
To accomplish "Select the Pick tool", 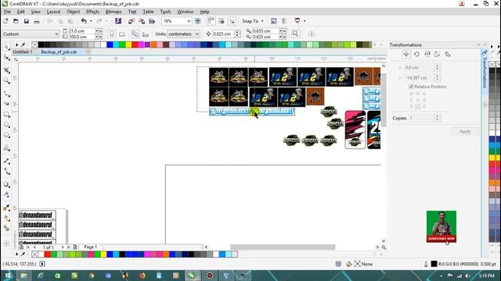I will coord(6,47).
